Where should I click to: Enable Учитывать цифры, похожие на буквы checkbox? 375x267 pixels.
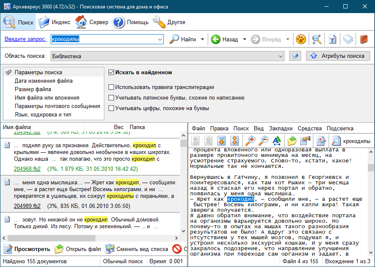point(111,108)
